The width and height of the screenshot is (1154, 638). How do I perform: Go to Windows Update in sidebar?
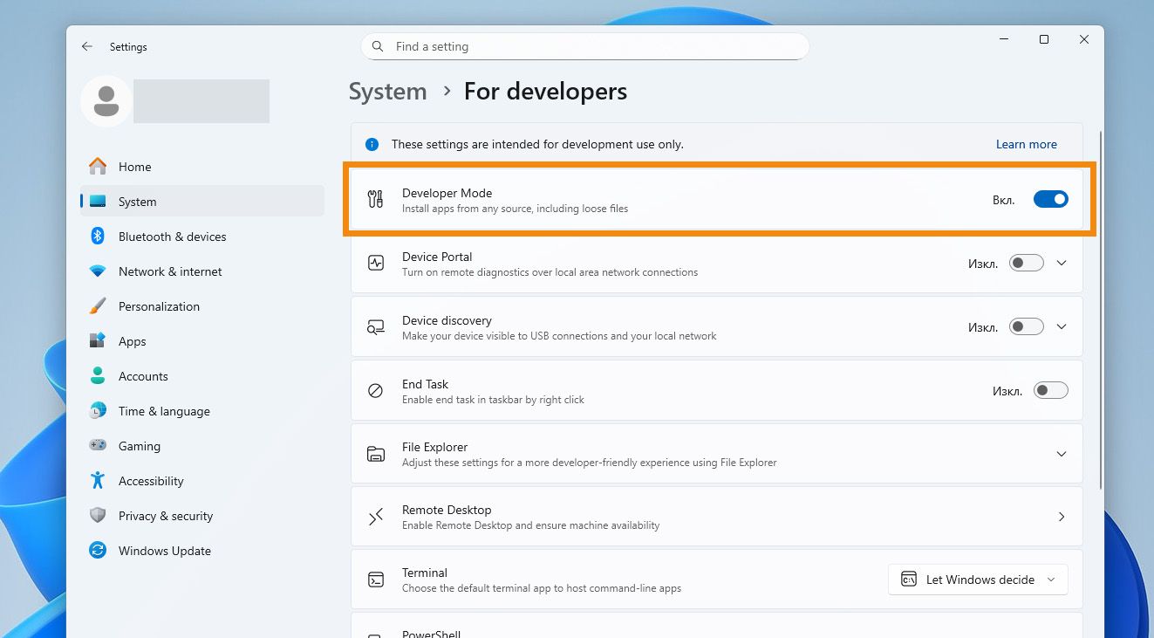coord(164,551)
